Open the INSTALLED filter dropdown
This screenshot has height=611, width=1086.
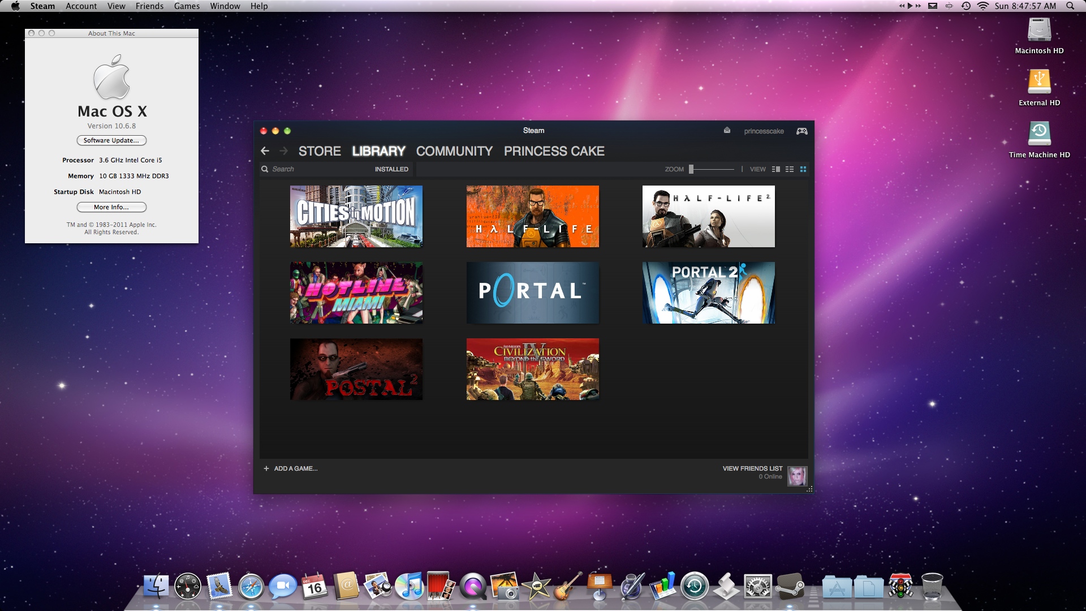point(391,169)
